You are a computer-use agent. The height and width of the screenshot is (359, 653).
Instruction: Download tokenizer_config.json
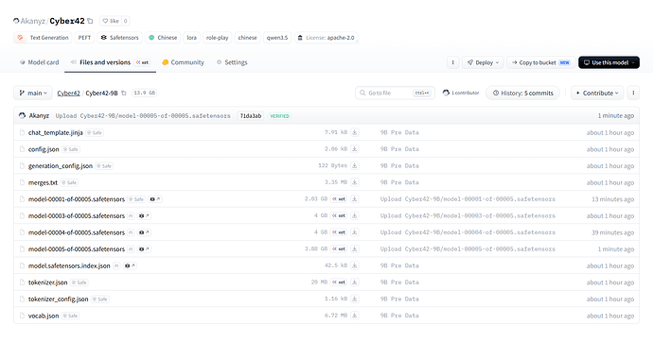coord(354,299)
